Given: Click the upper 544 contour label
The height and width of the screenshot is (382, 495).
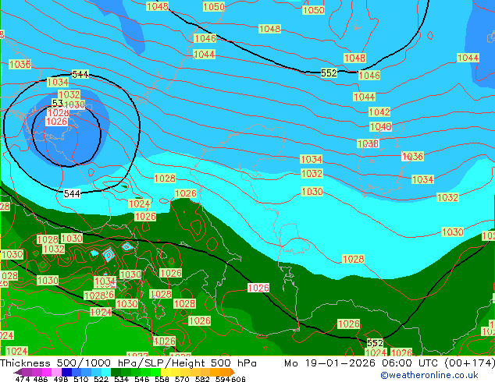Looking at the screenshot, I should pos(80,74).
